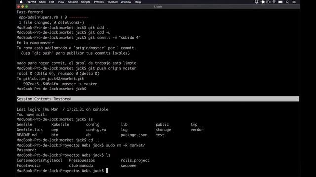
Task: Open the Session menu
Action: tap(73, 2)
